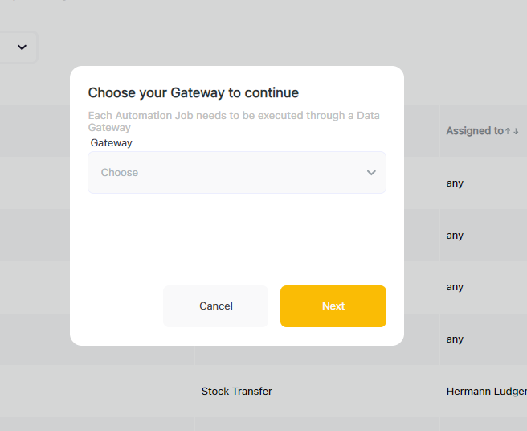Click the 'Choose' placeholder text
Viewport: 527px width, 431px height.
120,173
